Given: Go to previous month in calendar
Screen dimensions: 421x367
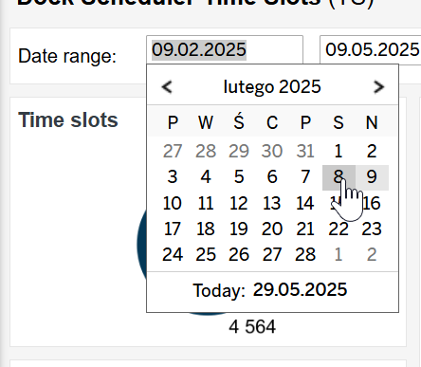Looking at the screenshot, I should pyautogui.click(x=167, y=87).
